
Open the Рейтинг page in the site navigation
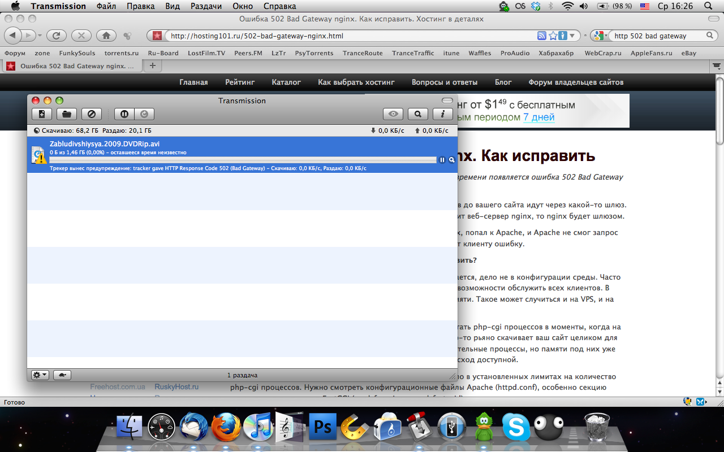[240, 82]
